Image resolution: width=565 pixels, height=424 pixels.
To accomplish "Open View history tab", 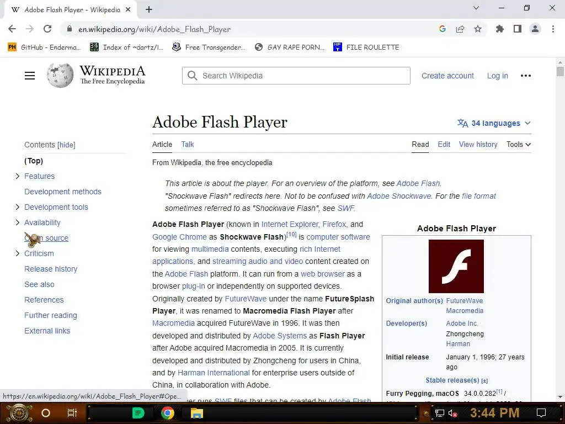I will [x=478, y=145].
